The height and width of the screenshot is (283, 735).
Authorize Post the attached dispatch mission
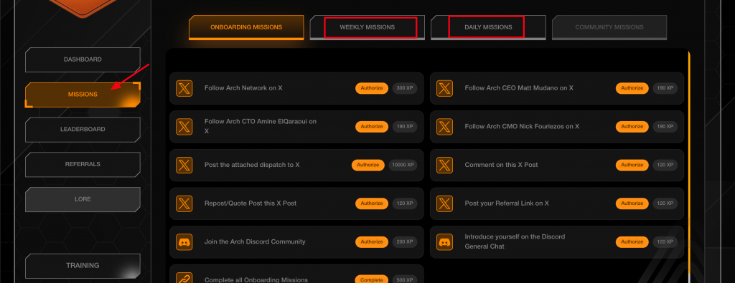tap(368, 165)
